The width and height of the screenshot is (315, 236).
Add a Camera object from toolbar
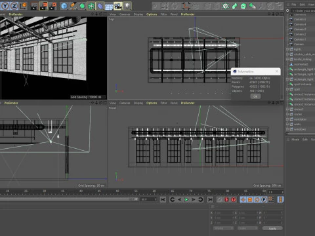click(x=118, y=6)
